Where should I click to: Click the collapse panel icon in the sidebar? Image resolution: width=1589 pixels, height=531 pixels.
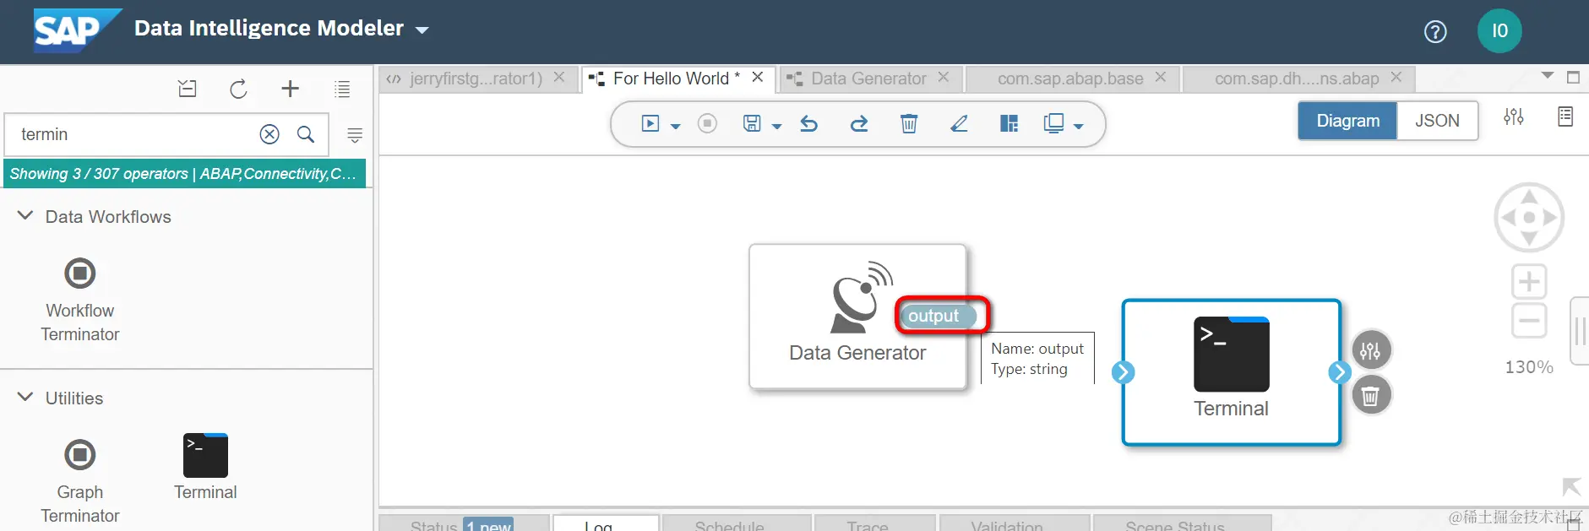188,89
